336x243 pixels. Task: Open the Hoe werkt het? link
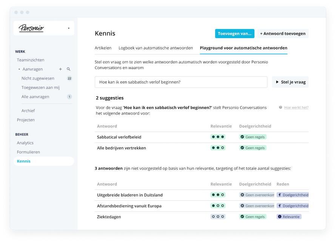pos(296,107)
